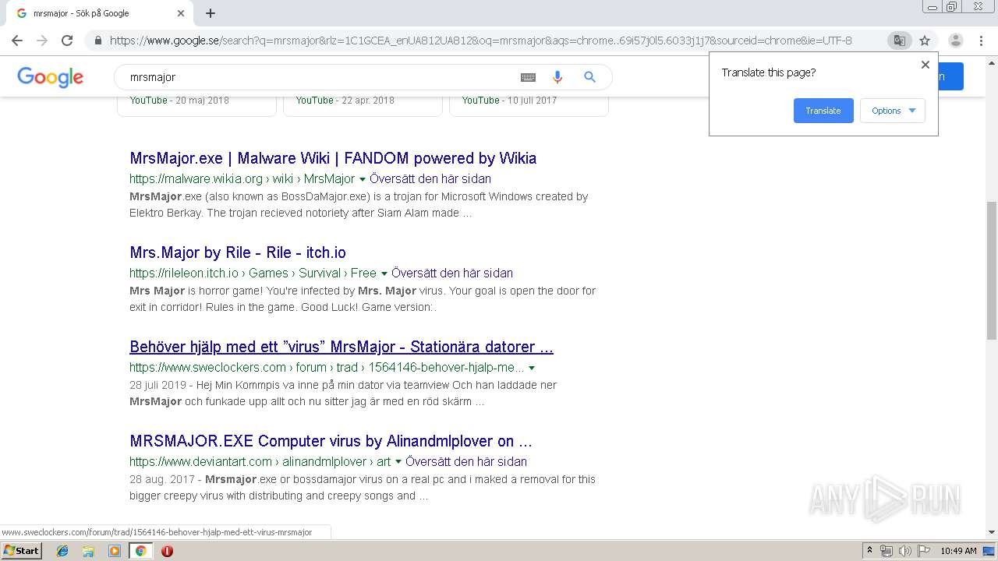Click the browser forward arrow
Viewport: 998px width, 561px height.
coord(42,41)
